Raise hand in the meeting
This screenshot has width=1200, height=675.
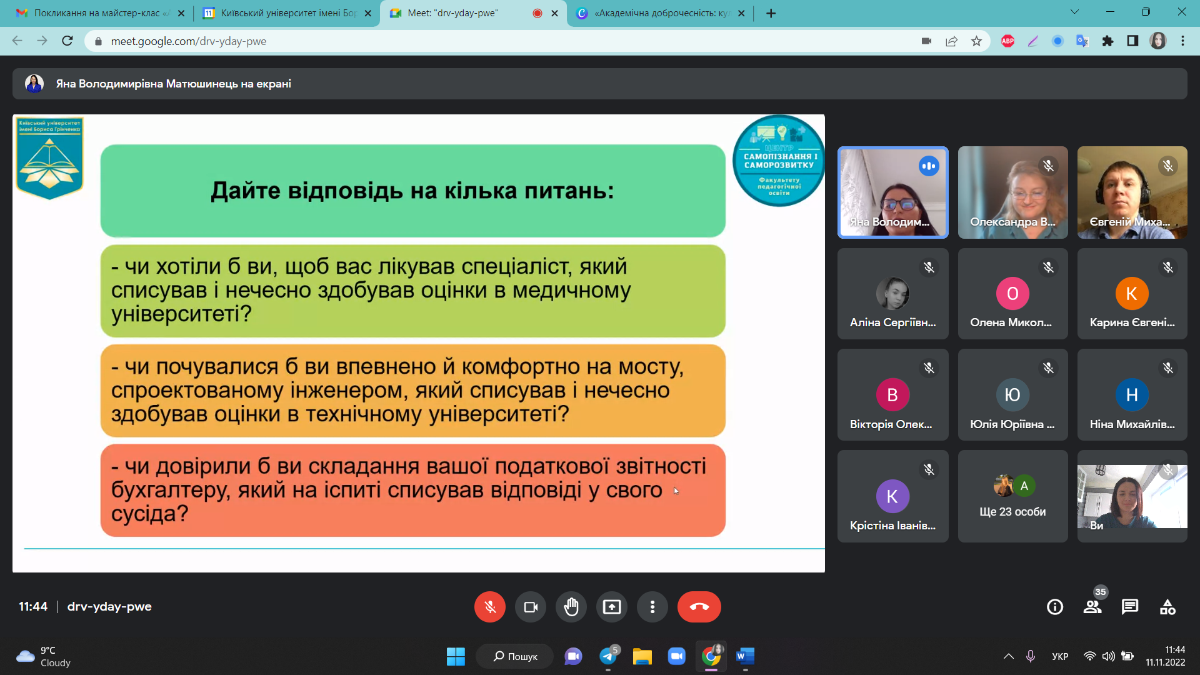(571, 607)
